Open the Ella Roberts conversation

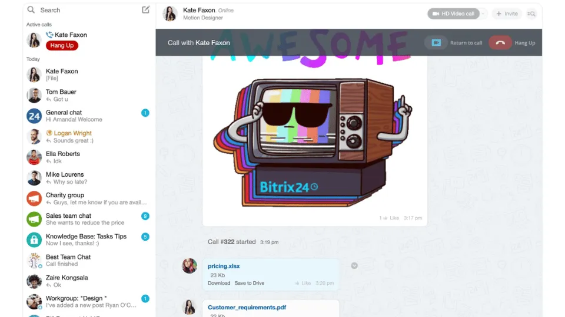click(x=89, y=157)
